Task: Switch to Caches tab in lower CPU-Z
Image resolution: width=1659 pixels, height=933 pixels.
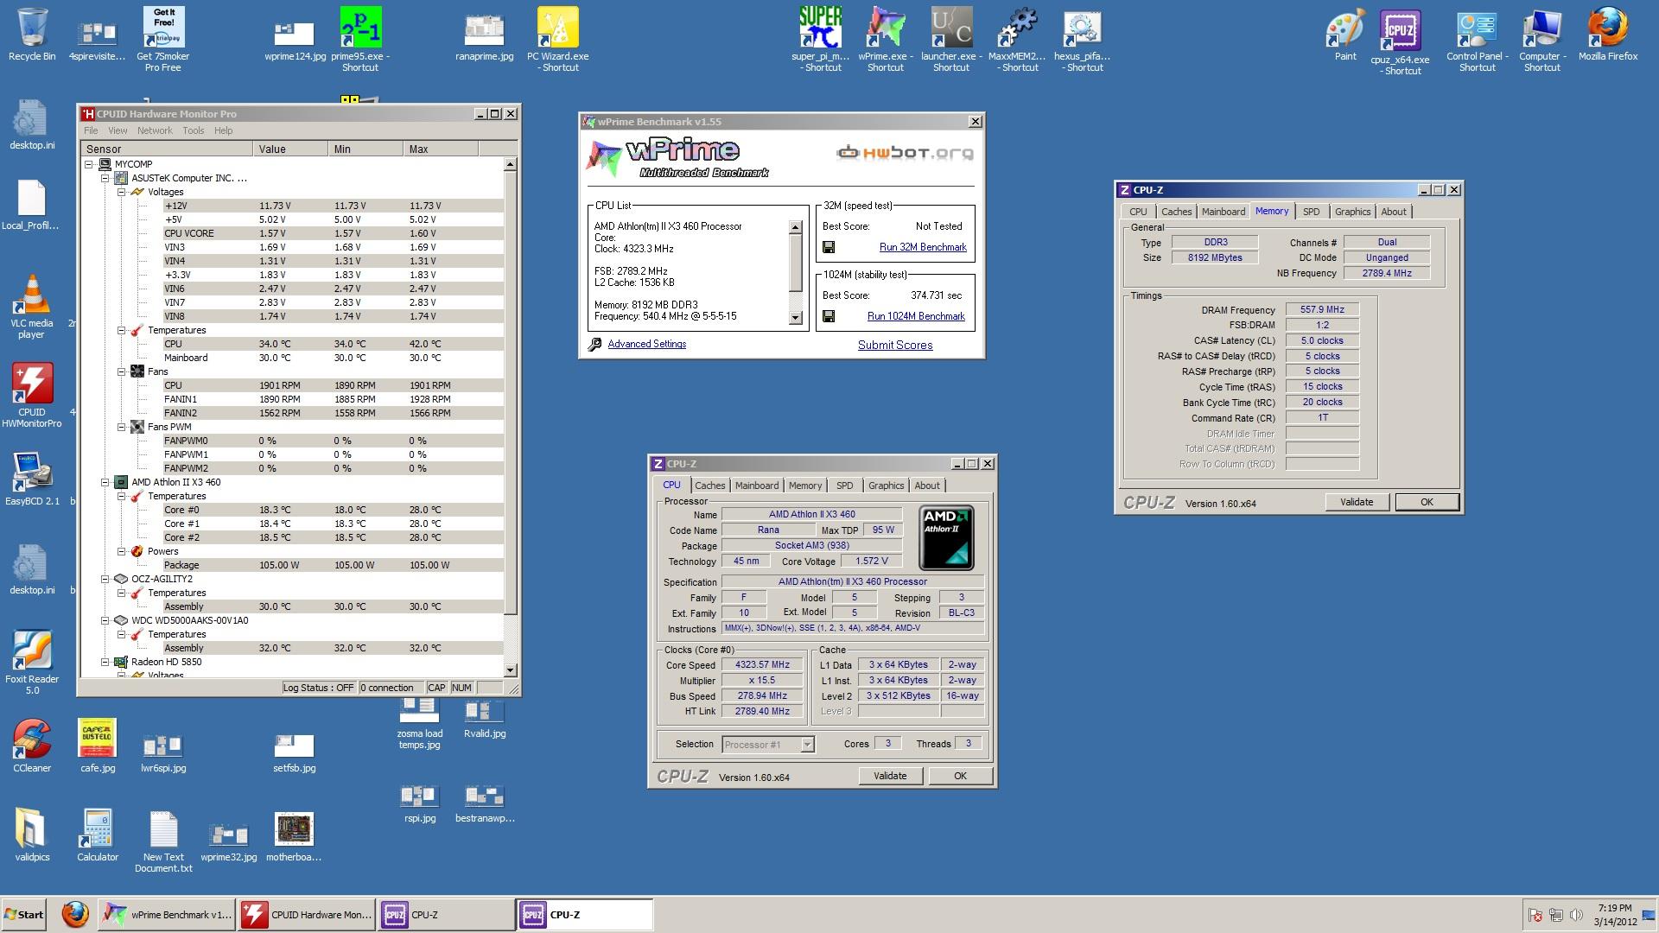Action: click(x=709, y=486)
